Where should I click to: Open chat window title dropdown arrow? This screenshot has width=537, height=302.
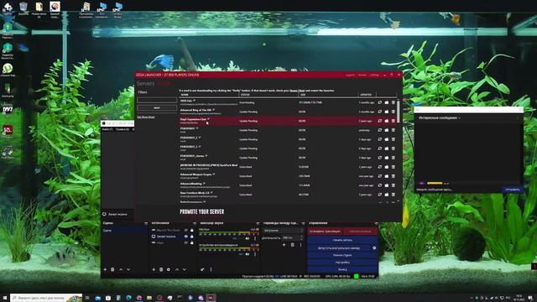[x=459, y=117]
